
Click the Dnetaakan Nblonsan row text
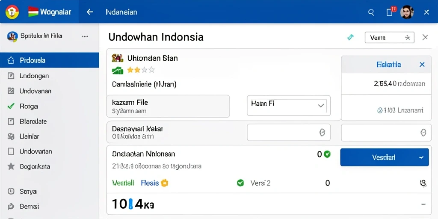[x=144, y=154]
